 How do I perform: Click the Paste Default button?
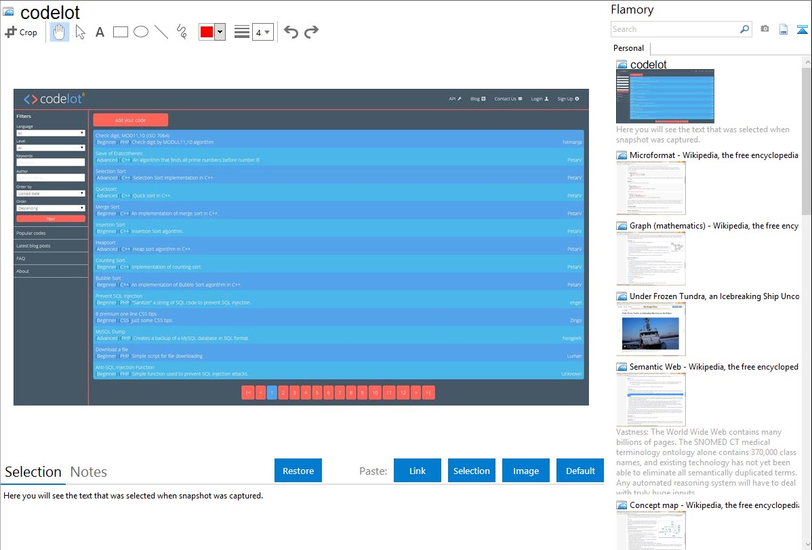tap(580, 471)
